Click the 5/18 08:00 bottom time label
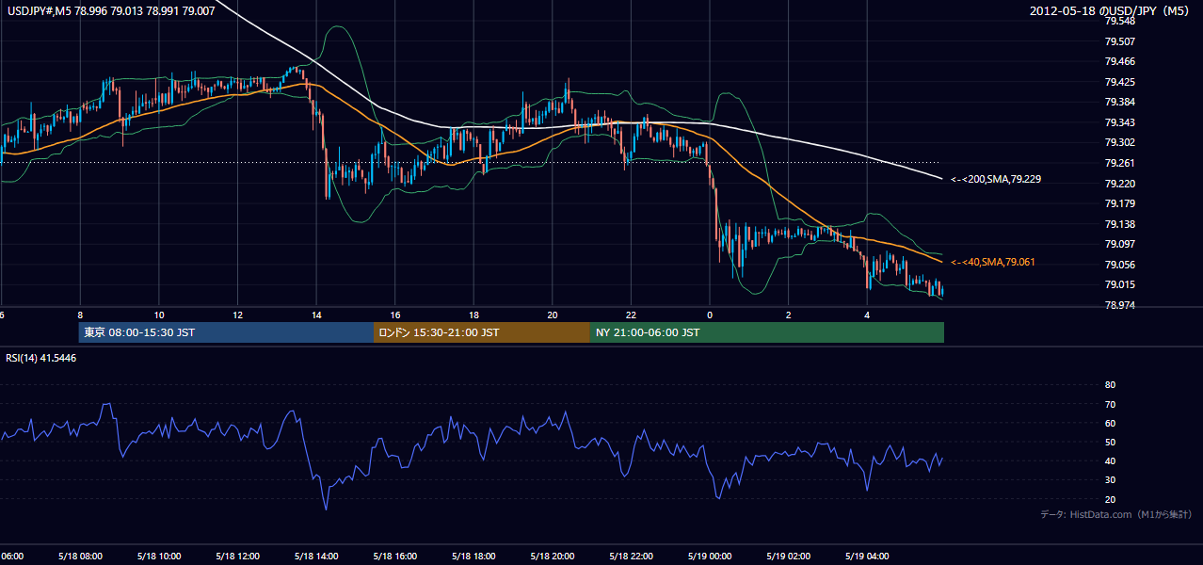This screenshot has width=1203, height=565. pos(80,556)
